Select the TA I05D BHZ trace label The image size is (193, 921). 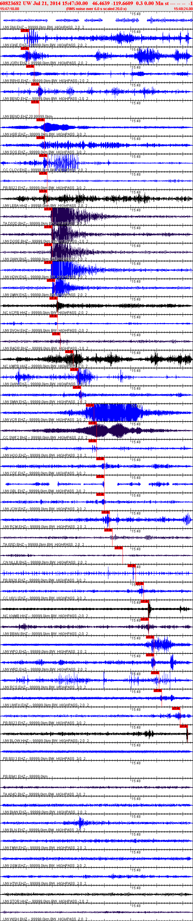coord(44,545)
